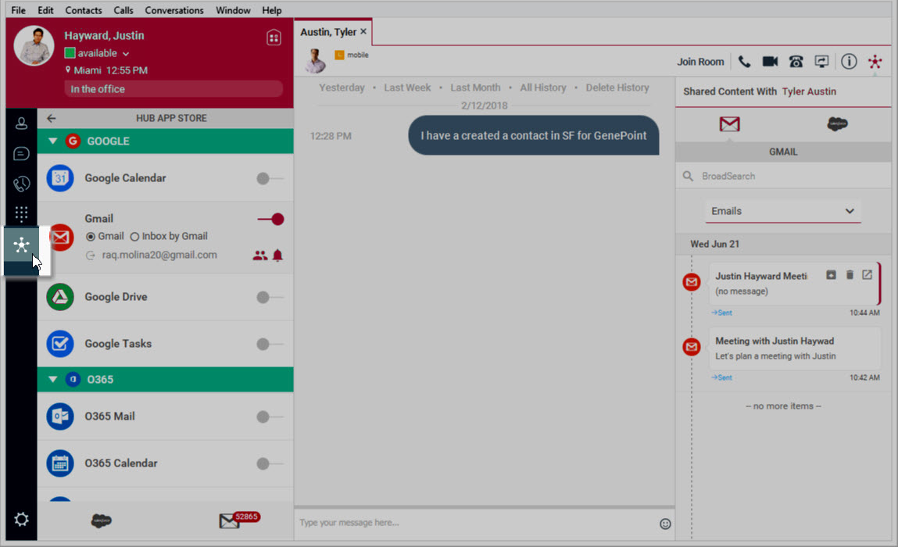
Task: Collapse the O365 section
Action: (x=52, y=379)
